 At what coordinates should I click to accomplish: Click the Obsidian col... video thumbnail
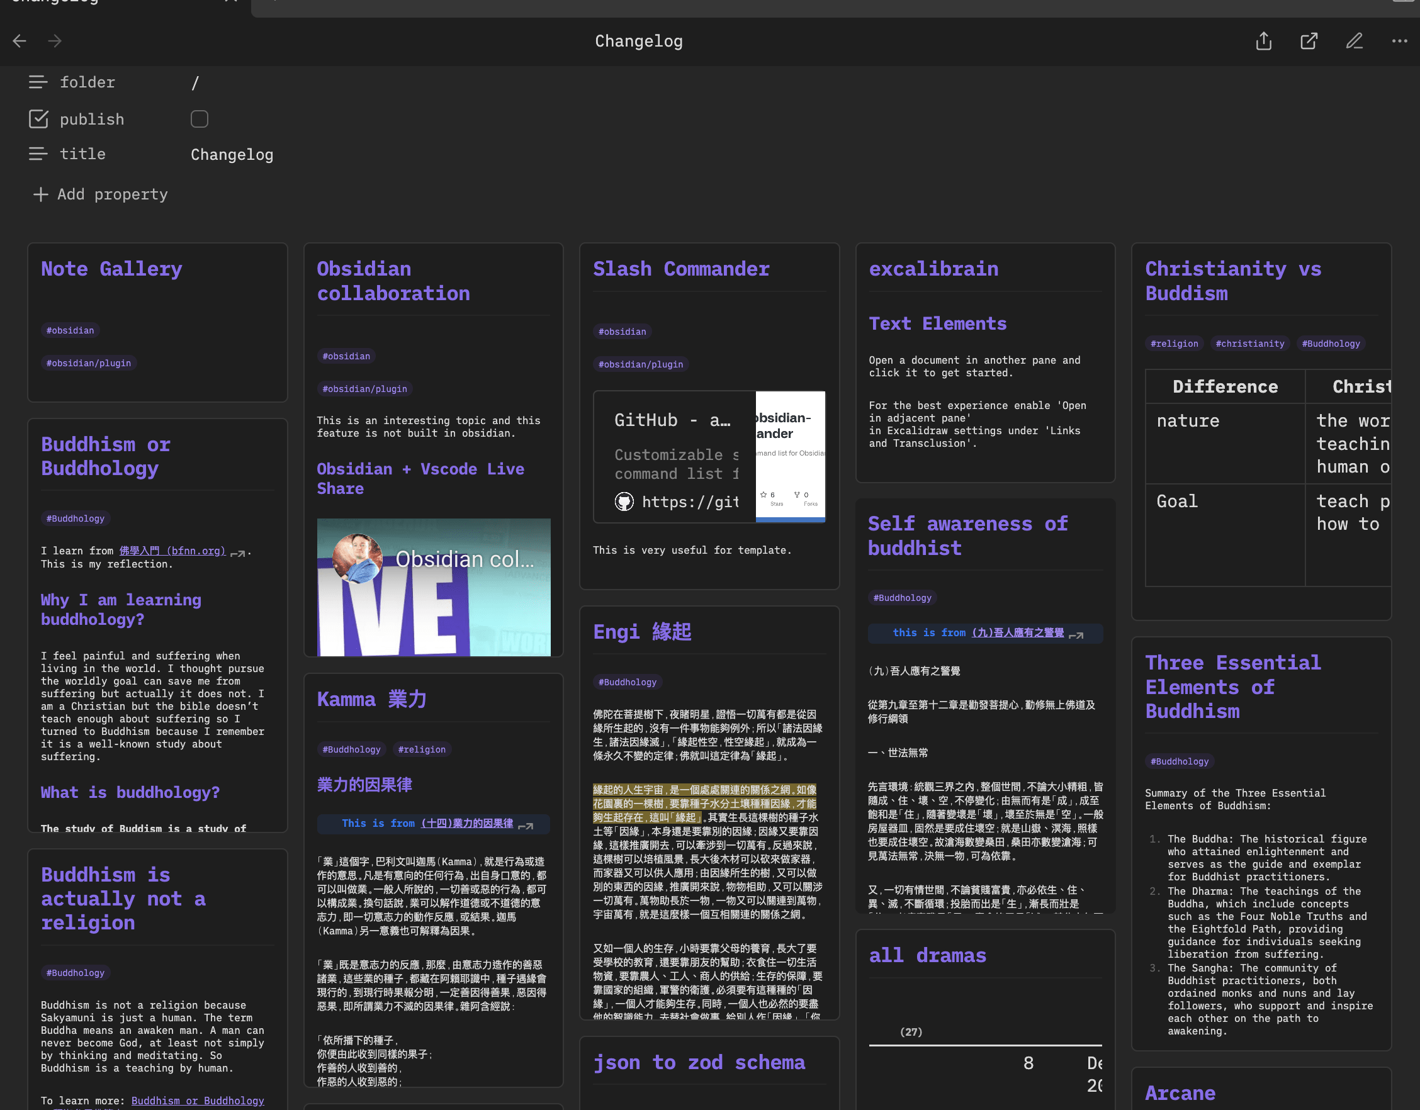(434, 587)
